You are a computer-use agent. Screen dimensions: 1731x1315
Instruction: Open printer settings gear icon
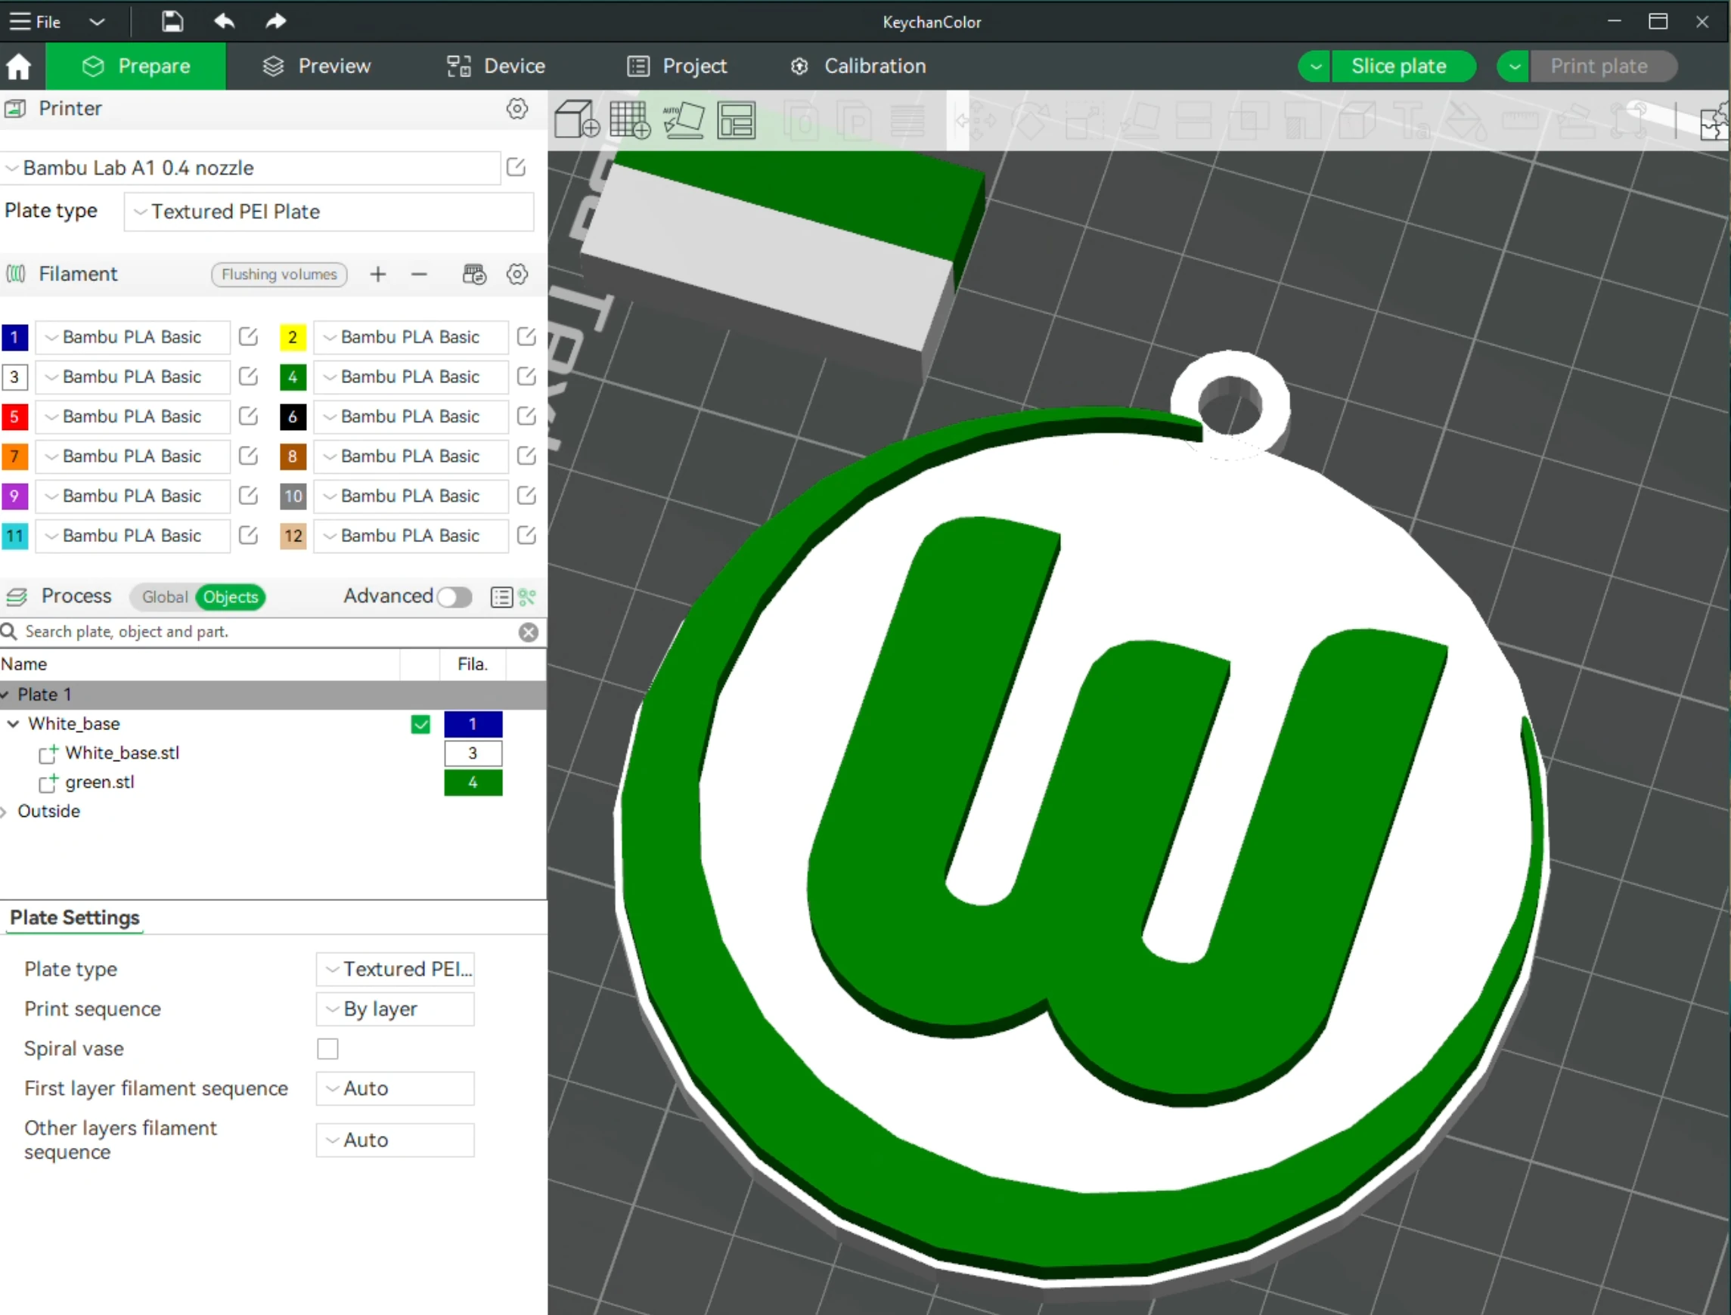pos(517,109)
